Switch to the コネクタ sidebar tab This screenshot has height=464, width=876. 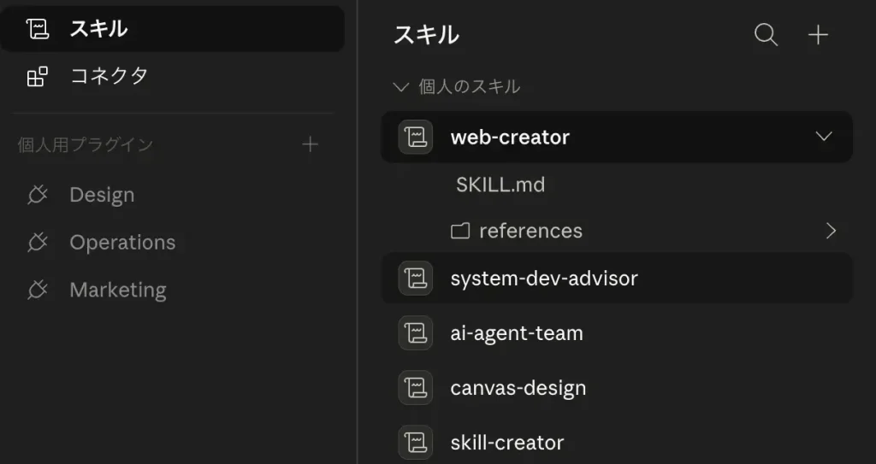click(x=109, y=76)
